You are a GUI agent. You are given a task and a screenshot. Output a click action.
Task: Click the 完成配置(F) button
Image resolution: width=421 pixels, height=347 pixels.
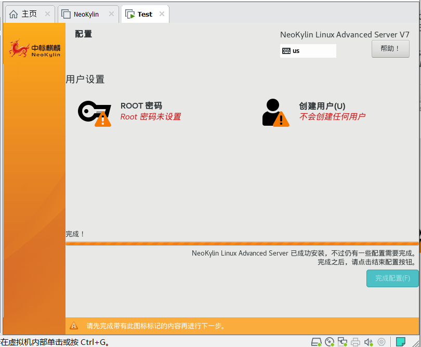(392, 278)
